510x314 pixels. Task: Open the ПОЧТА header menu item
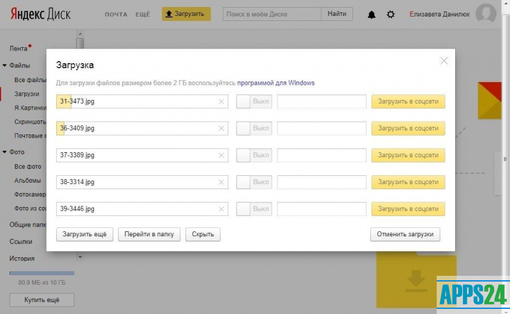point(116,14)
